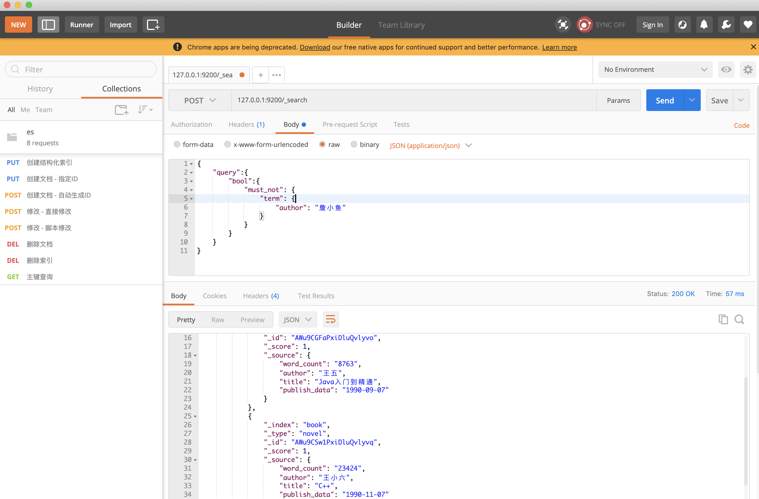Viewport: 759px width, 499px height.
Task: Create a new collection folder icon
Action: pyautogui.click(x=121, y=110)
